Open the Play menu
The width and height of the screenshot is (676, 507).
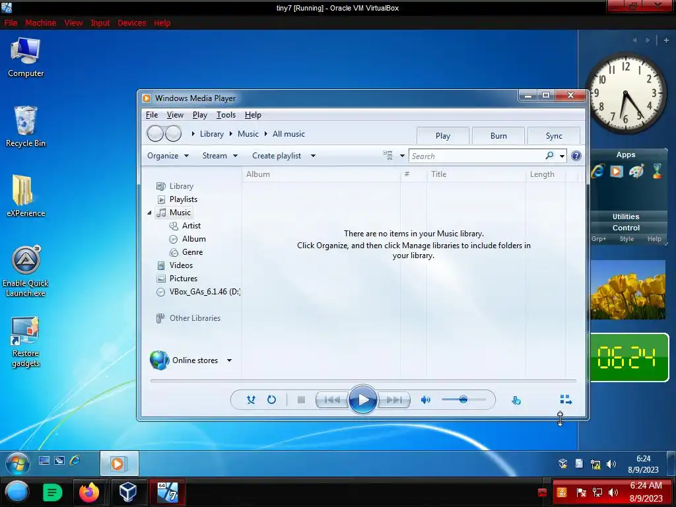click(x=199, y=115)
